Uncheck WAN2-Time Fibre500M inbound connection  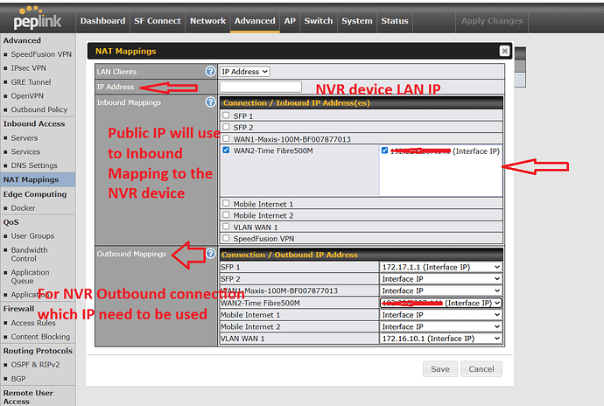pyautogui.click(x=227, y=150)
